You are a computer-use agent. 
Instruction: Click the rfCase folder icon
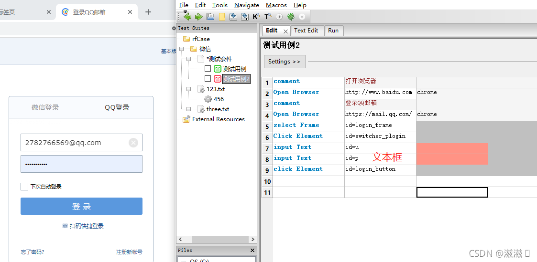[x=186, y=39]
